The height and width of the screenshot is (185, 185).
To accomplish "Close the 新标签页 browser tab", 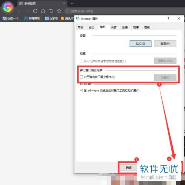I will coord(64,3).
